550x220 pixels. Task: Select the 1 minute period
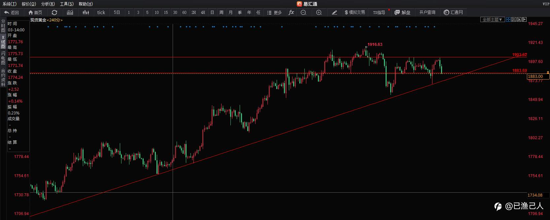[129, 12]
